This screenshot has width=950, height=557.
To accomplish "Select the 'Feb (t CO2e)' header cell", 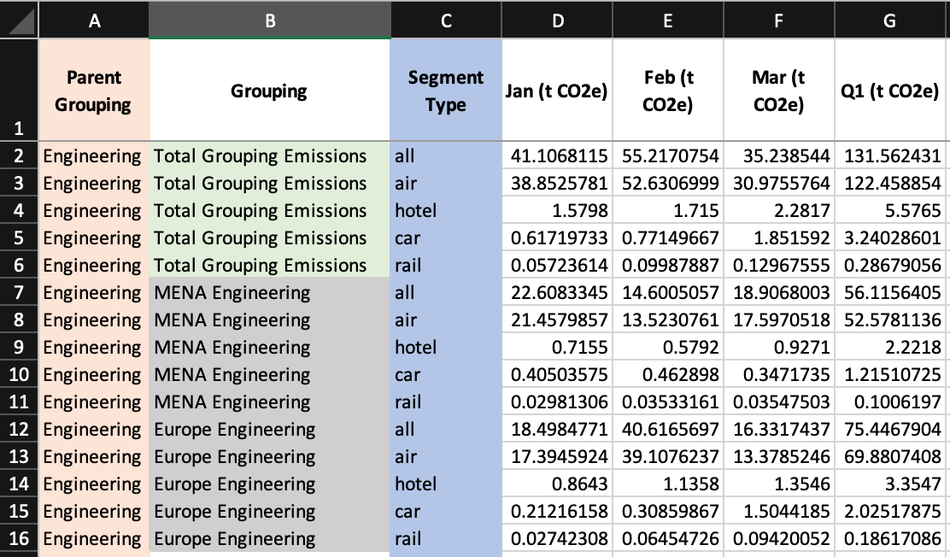I will [668, 91].
